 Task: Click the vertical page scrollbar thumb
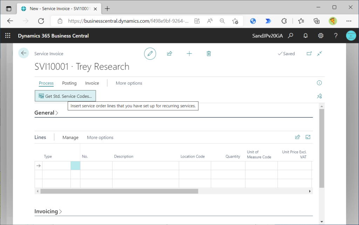322,148
